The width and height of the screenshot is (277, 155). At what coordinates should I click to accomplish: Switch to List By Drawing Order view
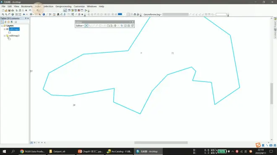click(2, 22)
